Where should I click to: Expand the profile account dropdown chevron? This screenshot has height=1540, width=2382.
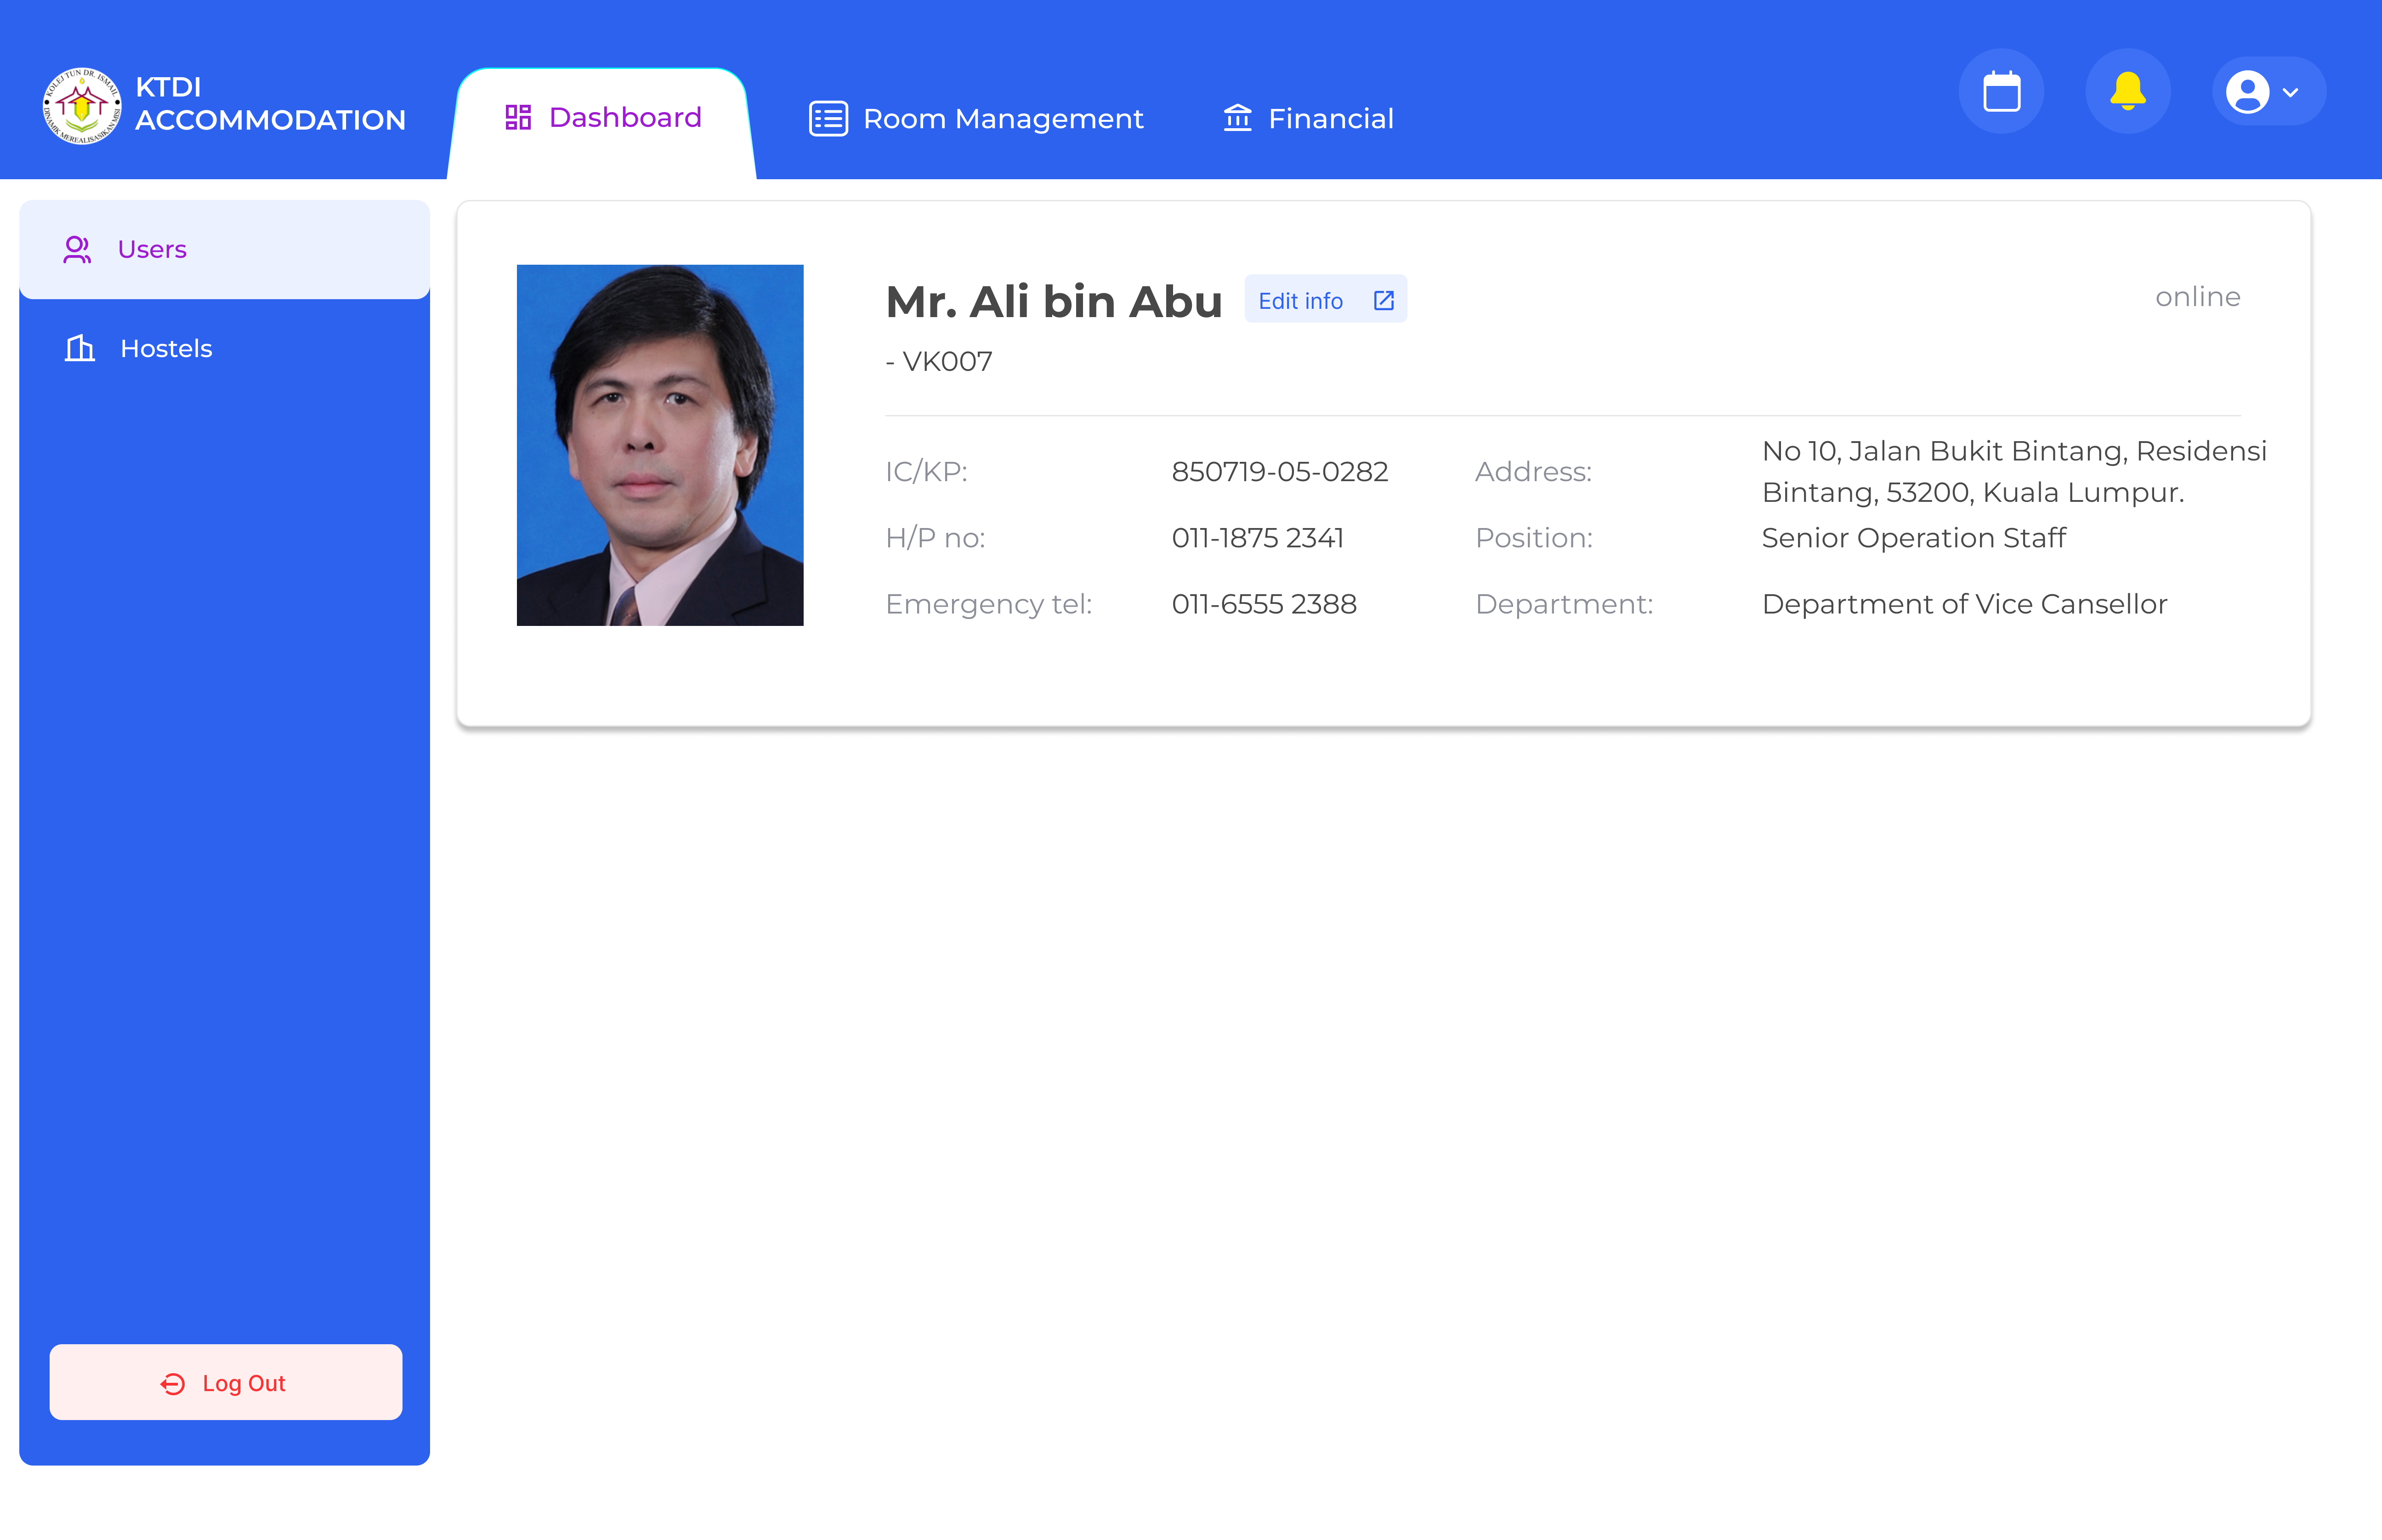click(x=2291, y=93)
